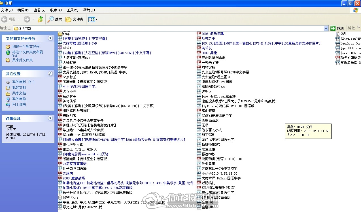This screenshot has height=212, width=361.
Task: Select the temp folder icon
Action: pyautogui.click(x=60, y=34)
